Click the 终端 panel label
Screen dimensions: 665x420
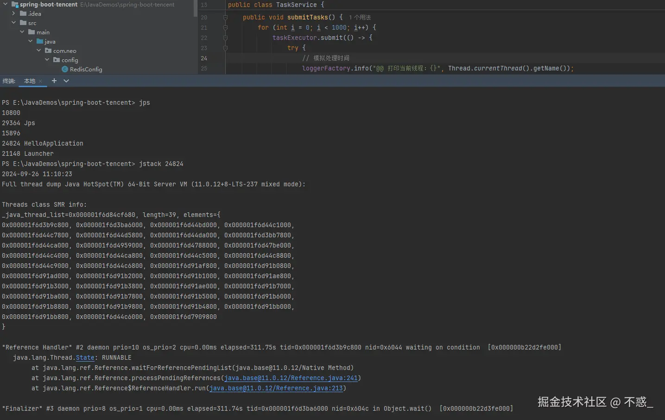tap(9, 81)
